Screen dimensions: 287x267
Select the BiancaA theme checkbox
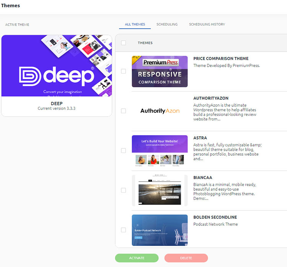[x=124, y=190]
